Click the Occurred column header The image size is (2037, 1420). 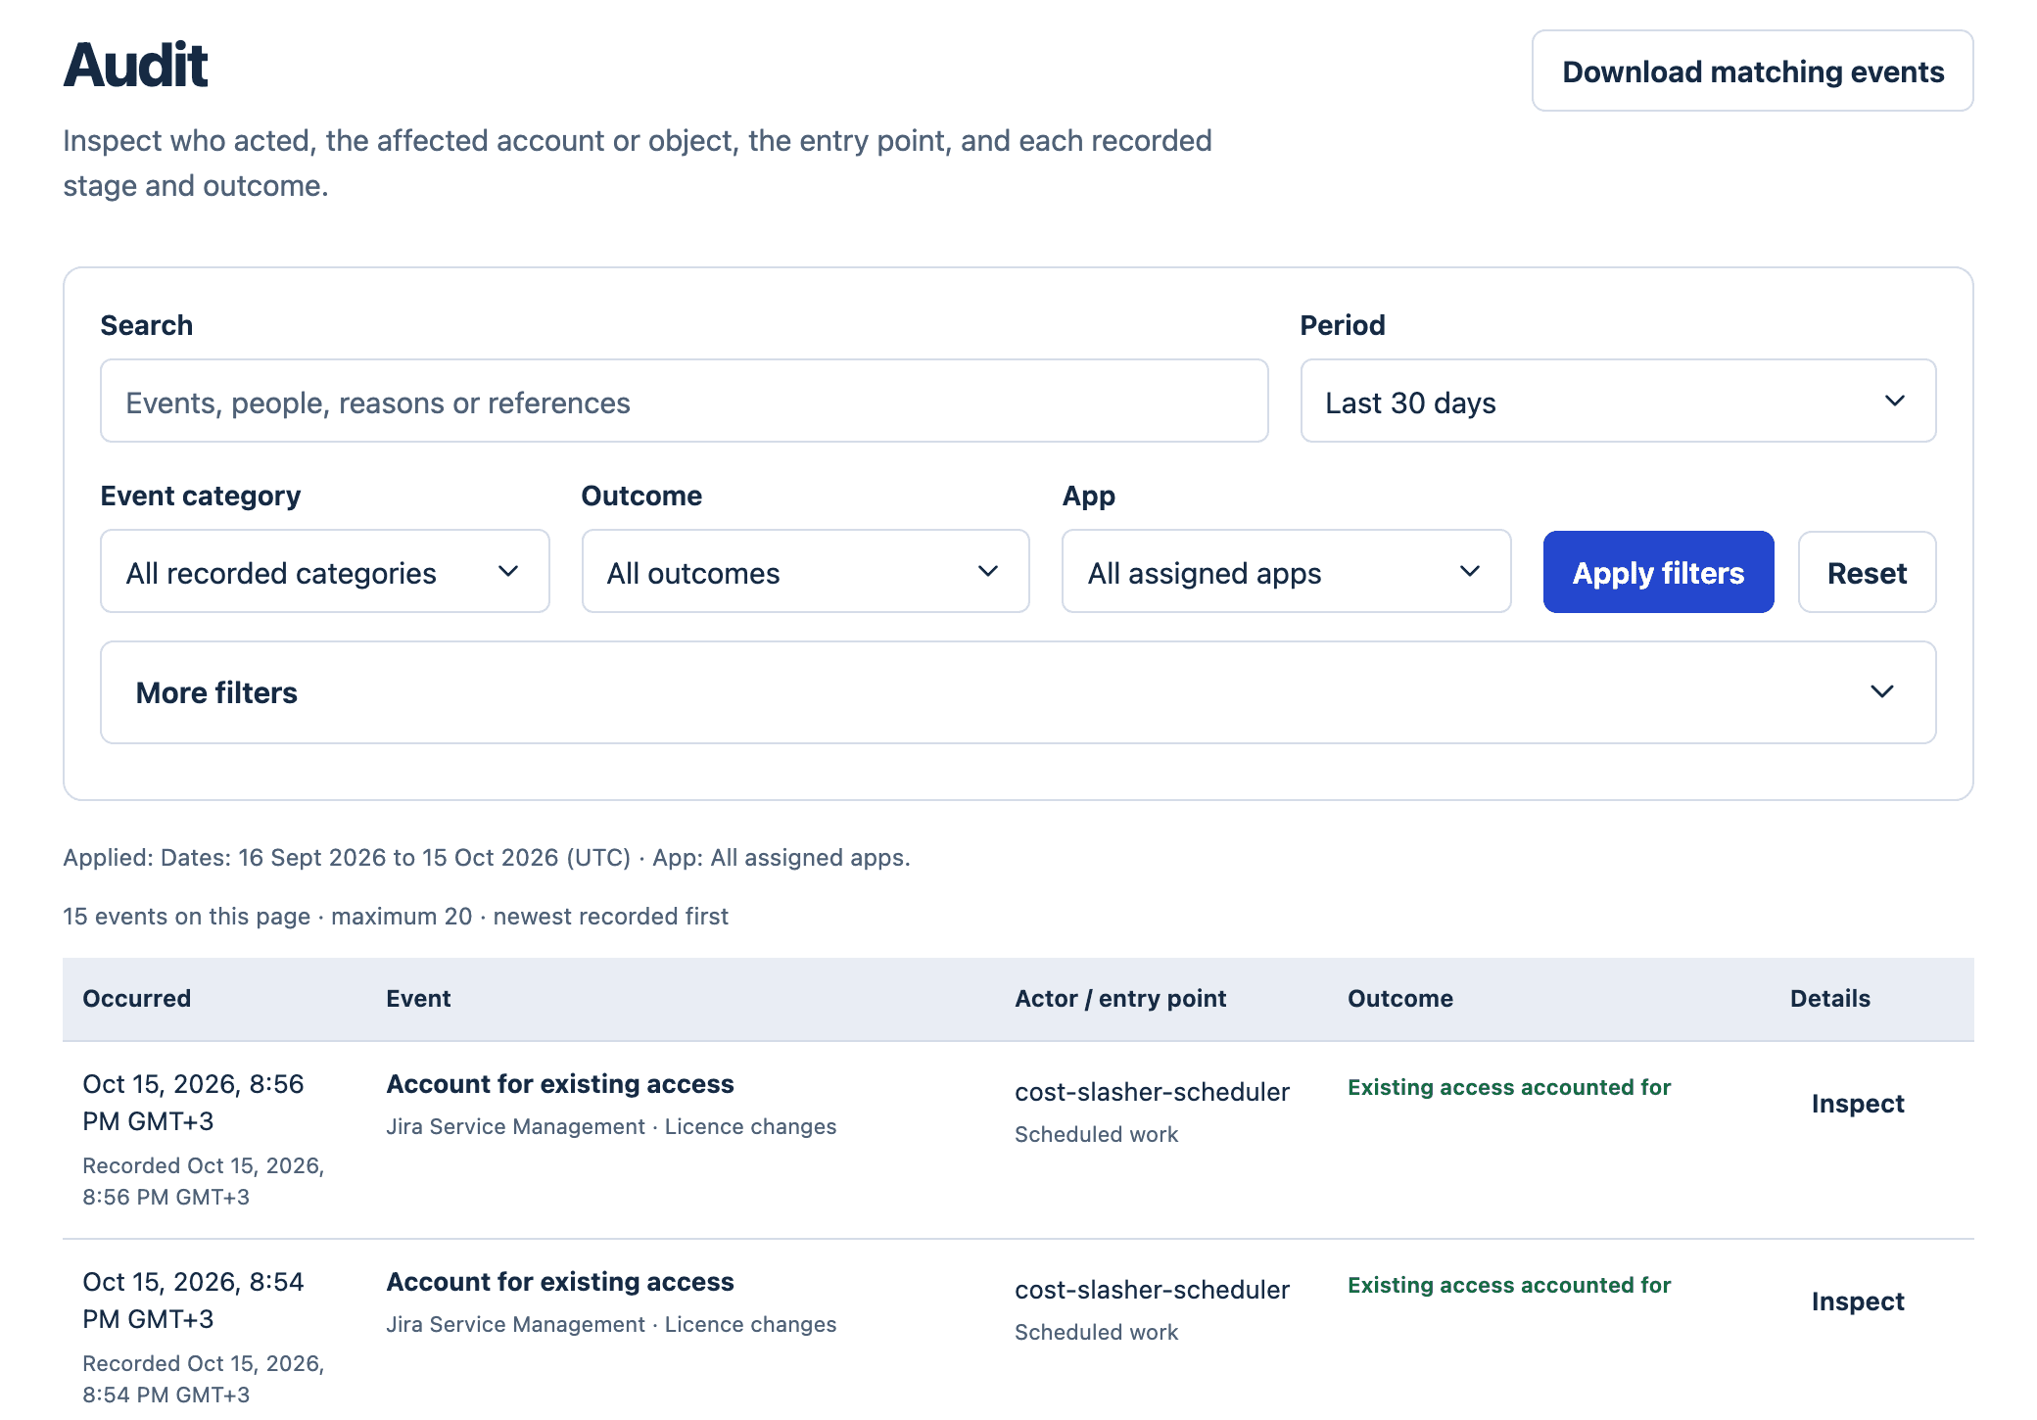pos(137,999)
